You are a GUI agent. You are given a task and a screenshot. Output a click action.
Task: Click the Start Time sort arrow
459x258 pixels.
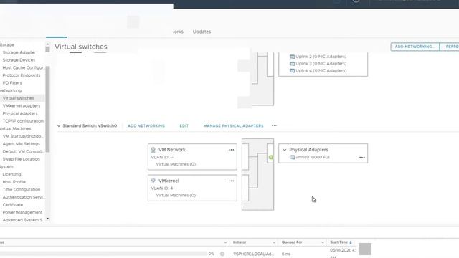click(351, 242)
